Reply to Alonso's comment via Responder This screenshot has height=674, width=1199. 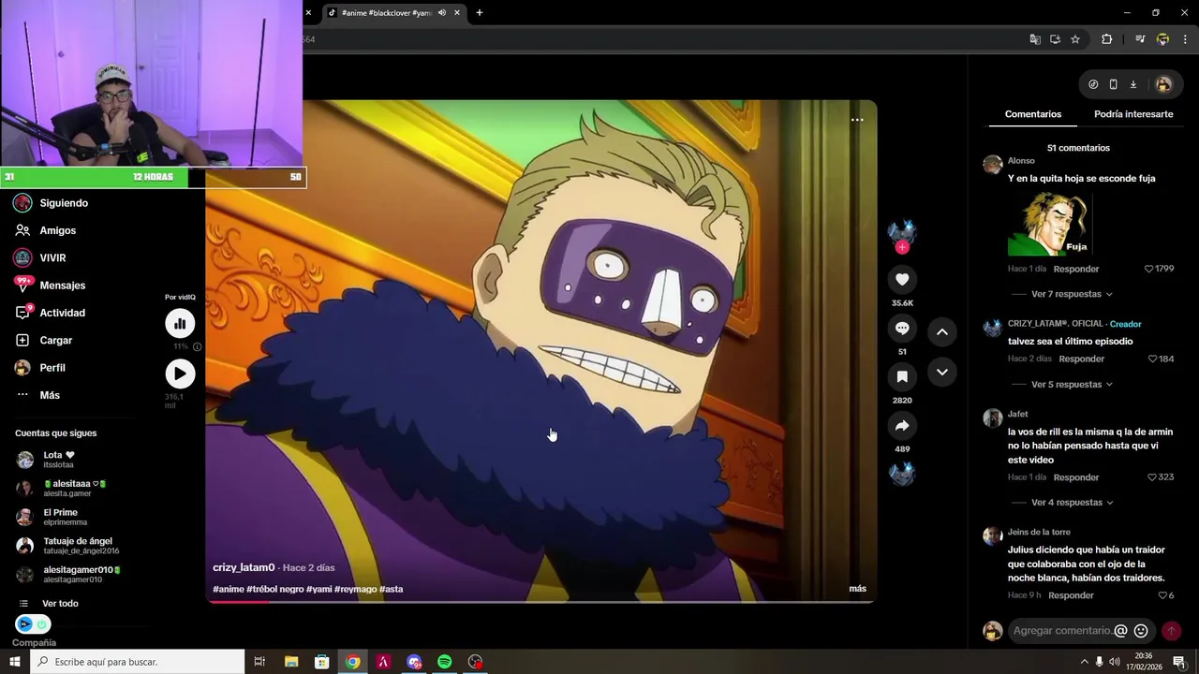coord(1076,269)
